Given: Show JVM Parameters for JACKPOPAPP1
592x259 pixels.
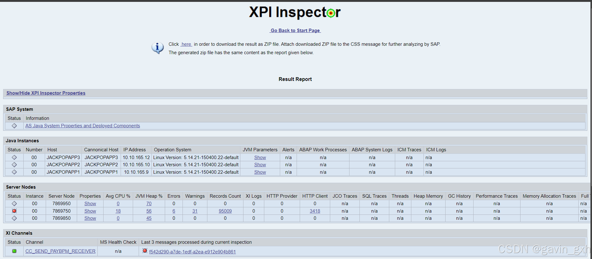Looking at the screenshot, I should click(x=260, y=172).
